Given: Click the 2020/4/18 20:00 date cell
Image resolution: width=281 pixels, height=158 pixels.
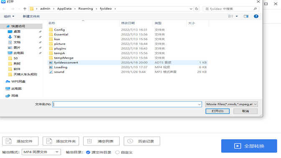Looking at the screenshot, I should pyautogui.click(x=134, y=63).
